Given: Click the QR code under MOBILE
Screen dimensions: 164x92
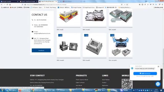Looking at the screenshot, I should tap(127, 84).
